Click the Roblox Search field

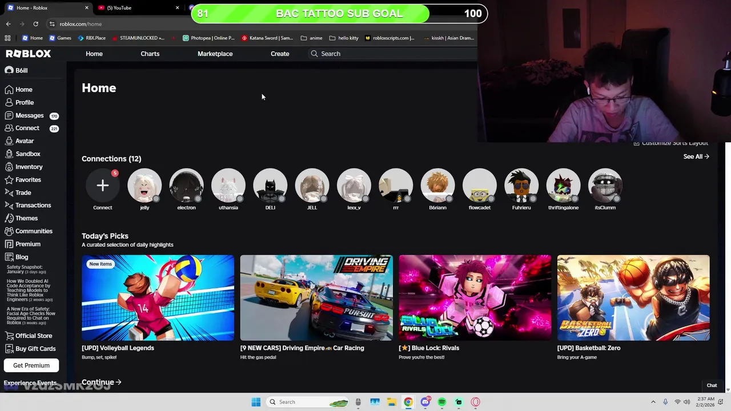coord(394,54)
